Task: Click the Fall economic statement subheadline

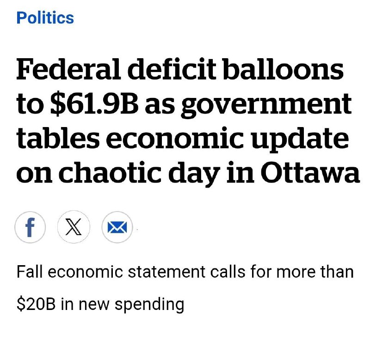Action: pyautogui.click(x=185, y=288)
